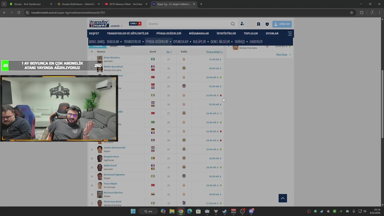Go back to the previous page
The width and height of the screenshot is (384, 216).
tap(4, 13)
